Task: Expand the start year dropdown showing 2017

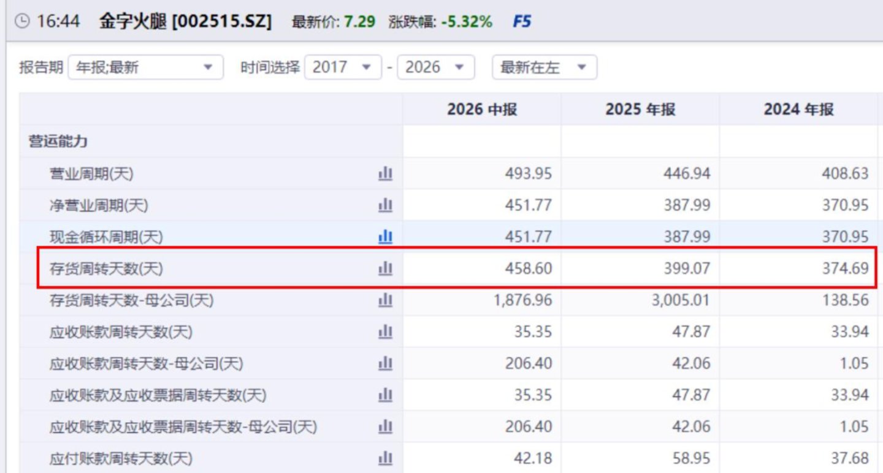Action: pos(343,67)
